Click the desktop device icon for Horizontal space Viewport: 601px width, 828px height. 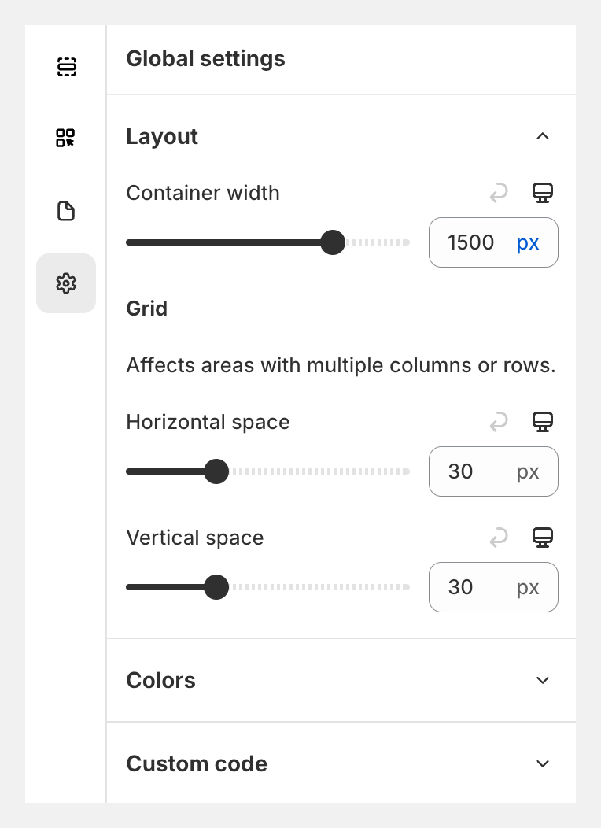tap(543, 422)
